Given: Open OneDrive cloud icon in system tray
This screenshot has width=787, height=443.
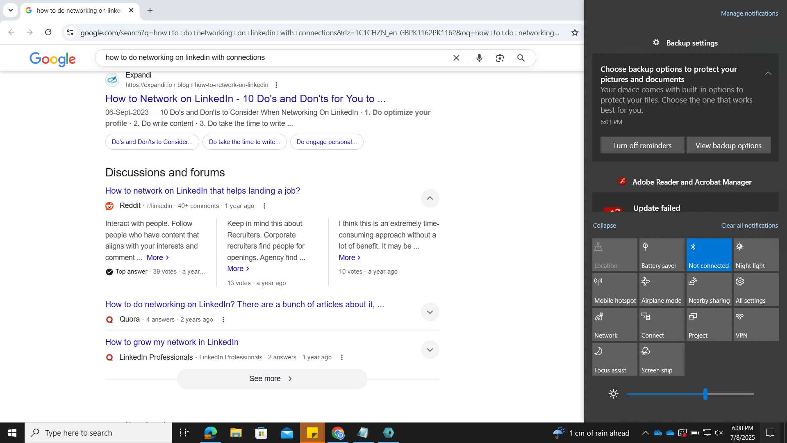Looking at the screenshot, I should 670,433.
